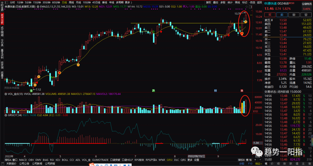The width and height of the screenshot is (313, 166).
Task: Switch to 月线 monthly chart
Action: click(x=79, y=2)
